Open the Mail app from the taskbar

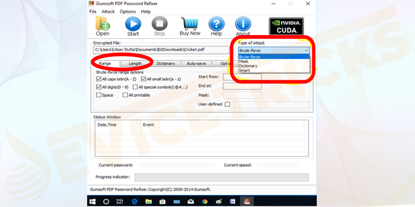coord(191,202)
